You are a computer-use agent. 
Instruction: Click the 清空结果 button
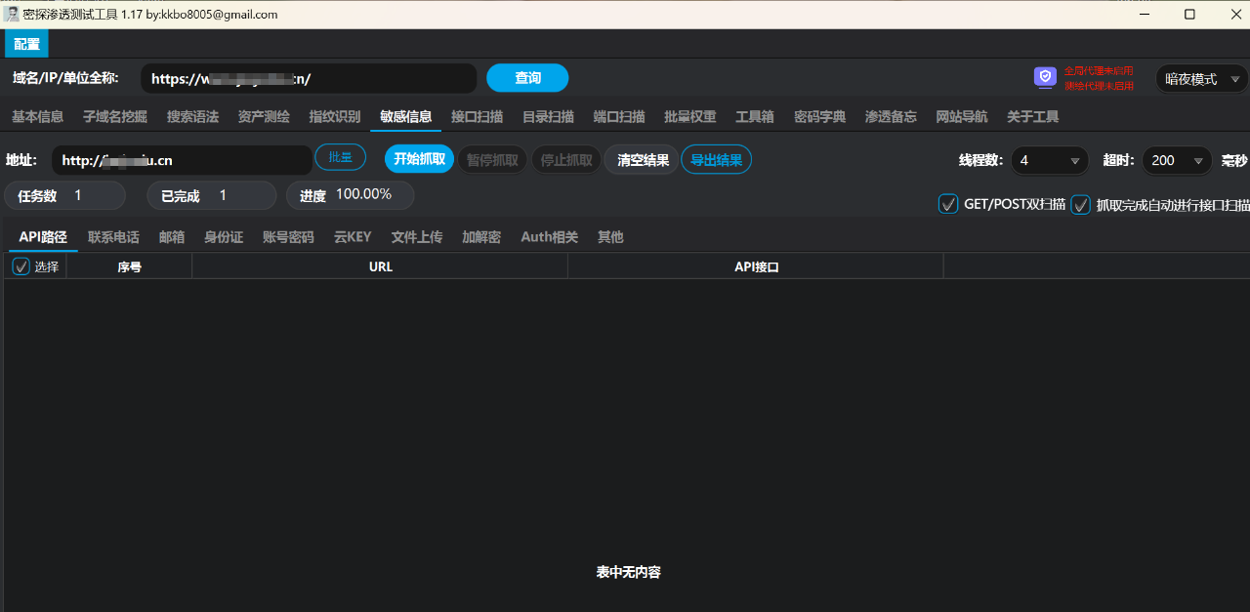(642, 159)
